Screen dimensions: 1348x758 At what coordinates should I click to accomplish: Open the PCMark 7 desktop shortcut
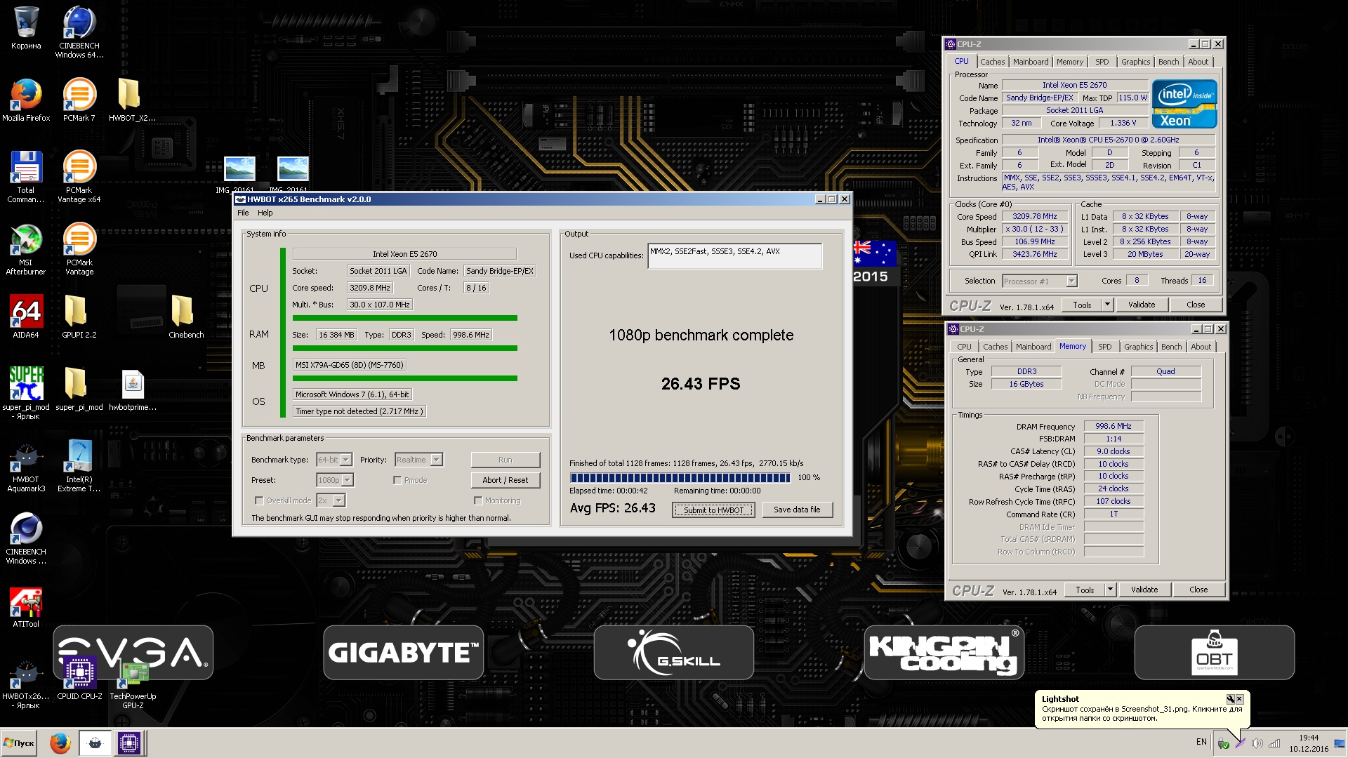(79, 100)
